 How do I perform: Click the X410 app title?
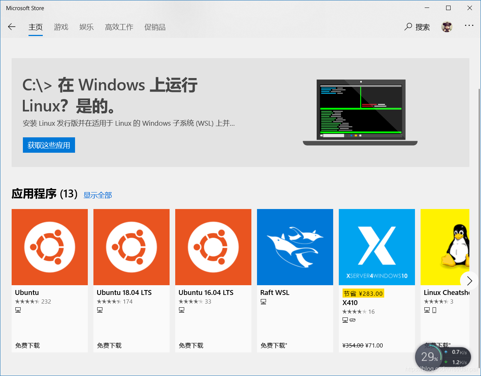click(x=350, y=303)
